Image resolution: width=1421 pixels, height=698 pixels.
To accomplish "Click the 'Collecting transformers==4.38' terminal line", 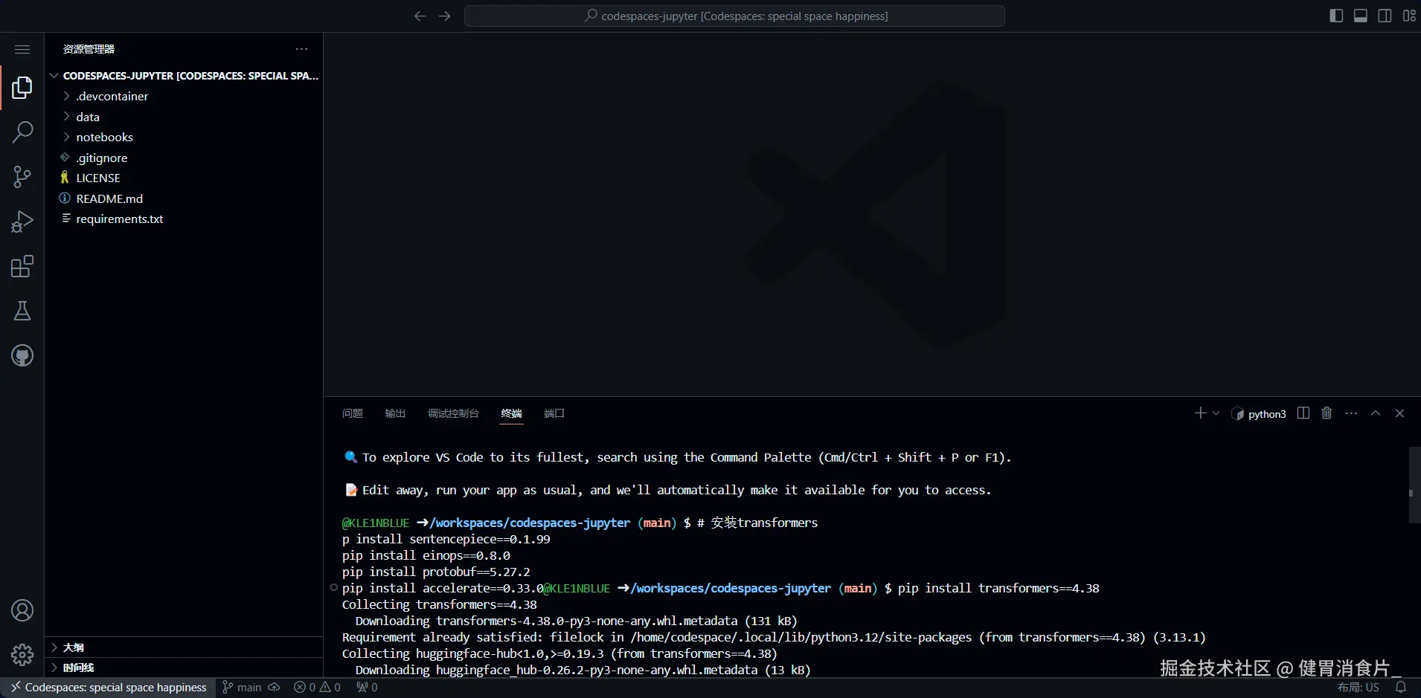I will (x=440, y=604).
